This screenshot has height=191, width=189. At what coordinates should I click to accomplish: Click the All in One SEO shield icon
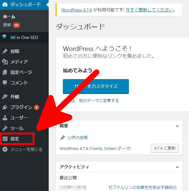pyautogui.click(x=5, y=37)
